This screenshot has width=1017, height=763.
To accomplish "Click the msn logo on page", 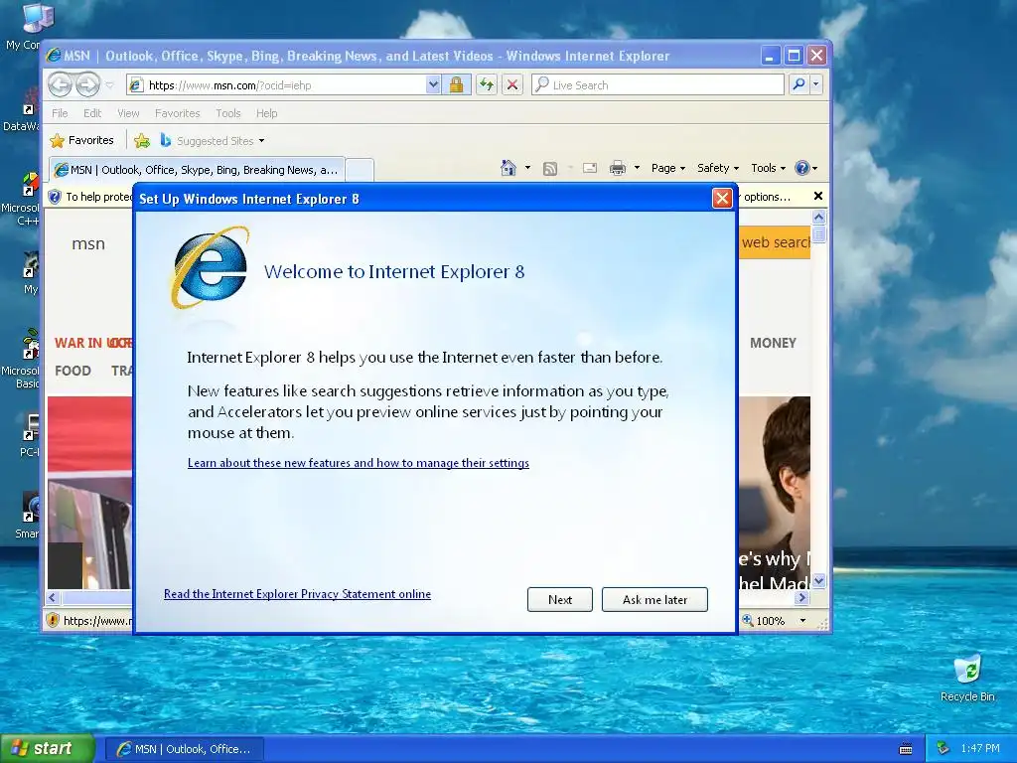I will (x=88, y=244).
